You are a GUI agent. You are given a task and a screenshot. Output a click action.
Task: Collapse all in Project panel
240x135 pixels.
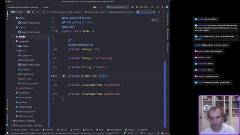[x=37, y=12]
